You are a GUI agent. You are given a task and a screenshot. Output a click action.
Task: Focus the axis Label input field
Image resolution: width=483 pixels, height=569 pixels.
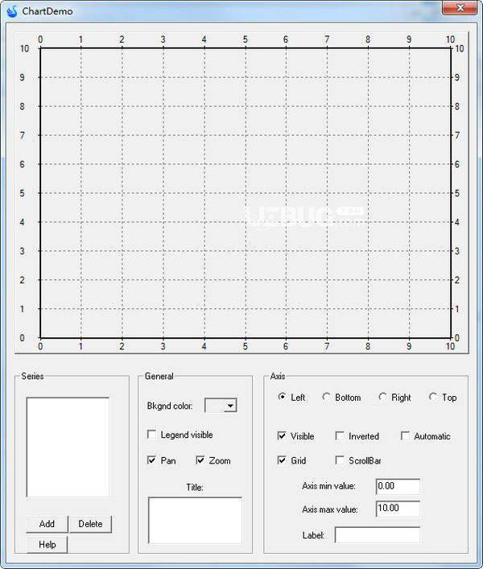click(378, 535)
